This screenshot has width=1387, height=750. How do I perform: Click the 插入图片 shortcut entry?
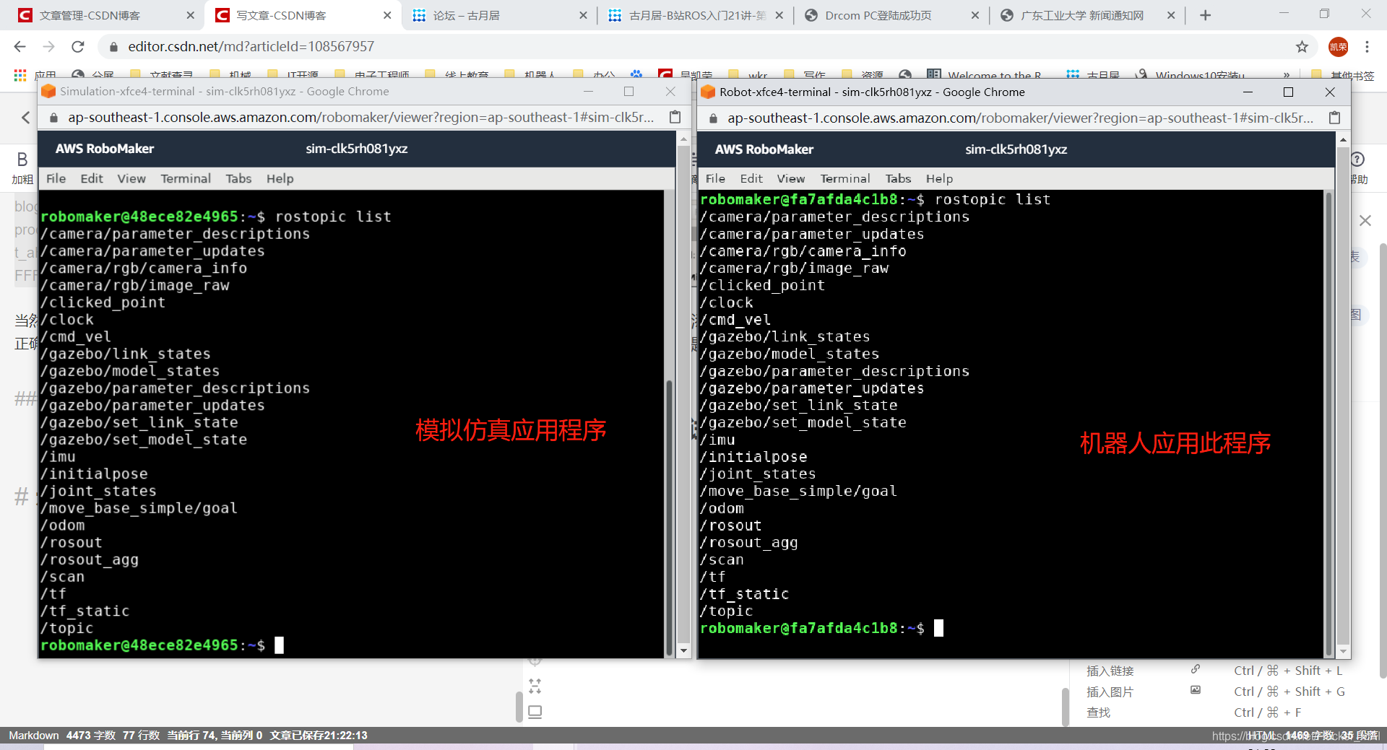(x=1110, y=692)
